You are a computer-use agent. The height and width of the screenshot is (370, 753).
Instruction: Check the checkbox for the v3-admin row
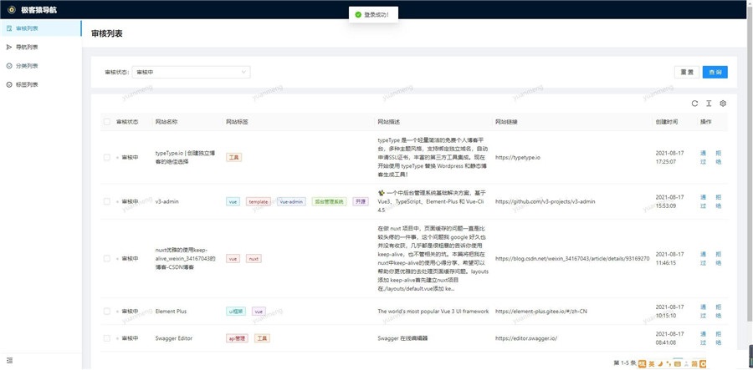(x=106, y=201)
